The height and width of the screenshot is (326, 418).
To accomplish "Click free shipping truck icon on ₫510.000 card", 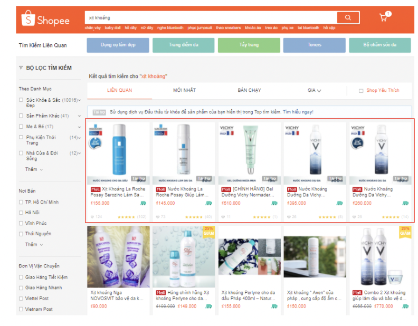I will [274, 203].
